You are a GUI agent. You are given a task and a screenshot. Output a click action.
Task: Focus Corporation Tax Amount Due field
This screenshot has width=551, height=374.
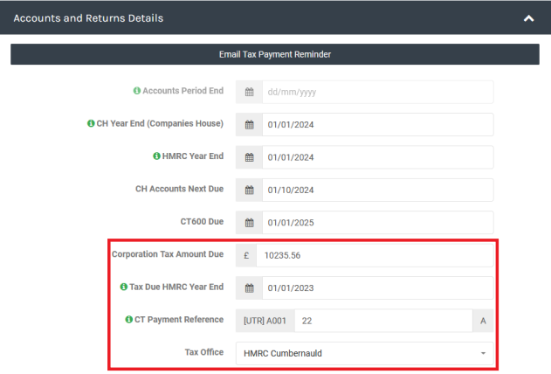point(375,255)
